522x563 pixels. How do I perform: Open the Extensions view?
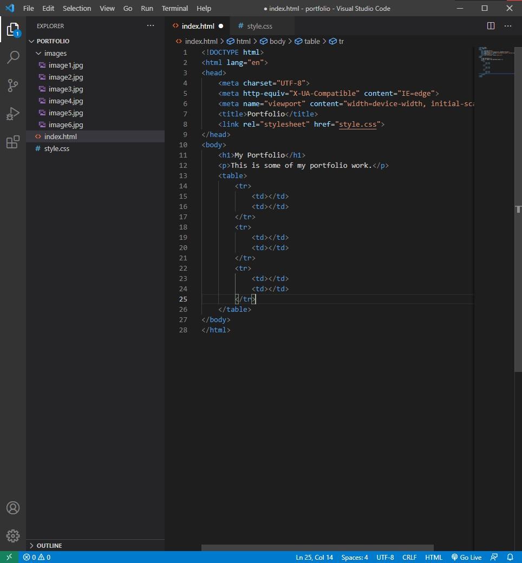click(x=13, y=142)
